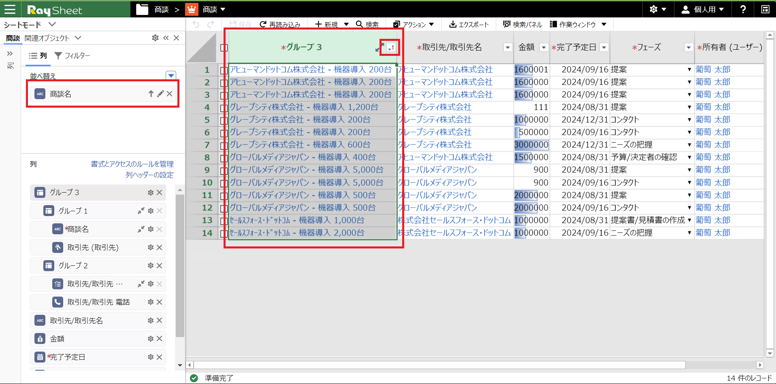Click the 検索 search button
This screenshot has width=776, height=384.
click(367, 24)
